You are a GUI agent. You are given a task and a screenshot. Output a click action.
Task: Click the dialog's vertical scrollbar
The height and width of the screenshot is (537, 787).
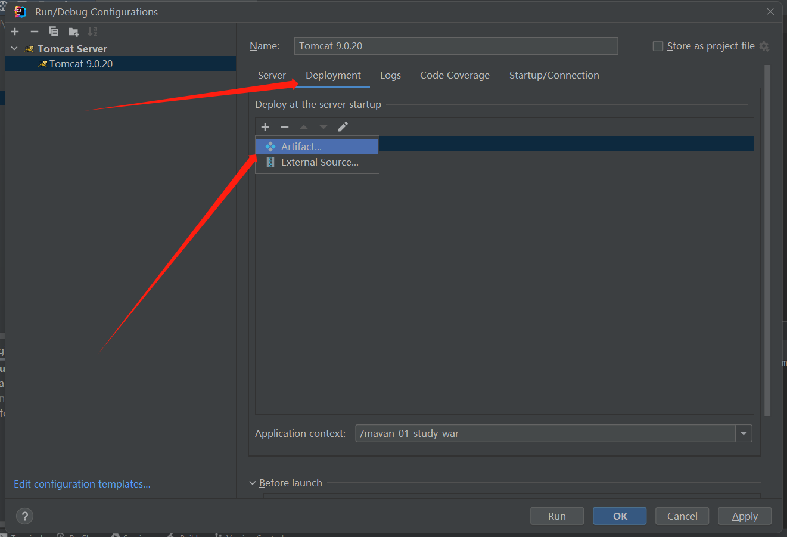click(x=767, y=240)
